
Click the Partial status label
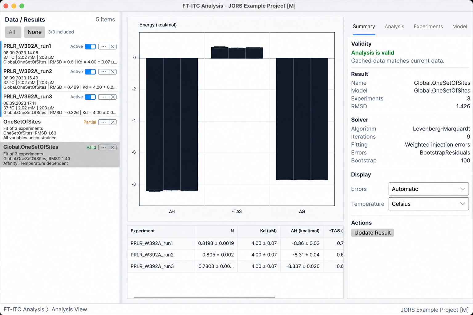tap(90, 122)
